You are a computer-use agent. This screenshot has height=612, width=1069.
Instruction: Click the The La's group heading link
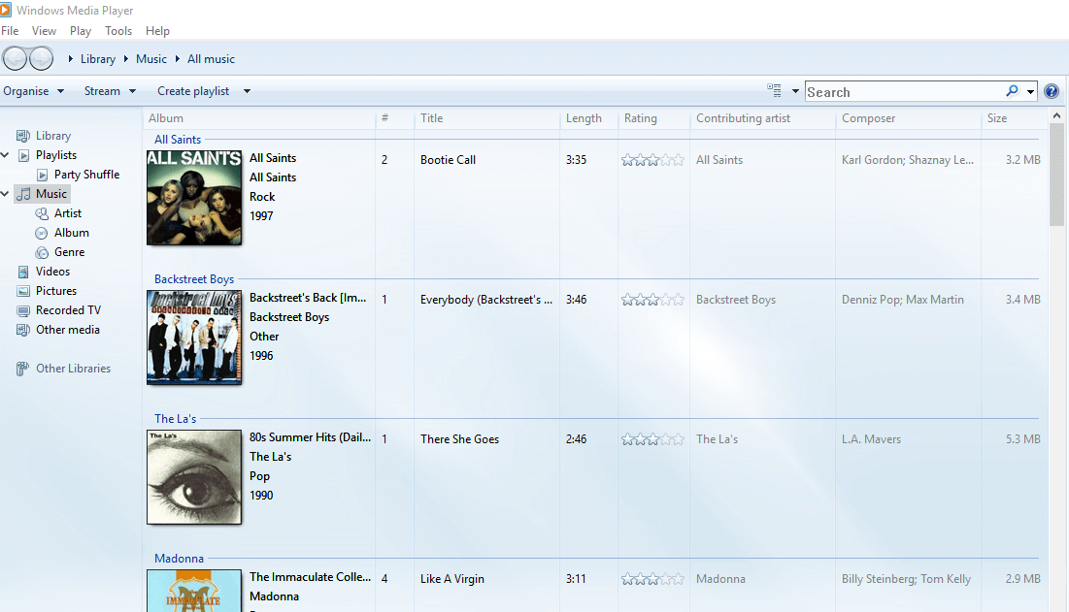pyautogui.click(x=175, y=419)
